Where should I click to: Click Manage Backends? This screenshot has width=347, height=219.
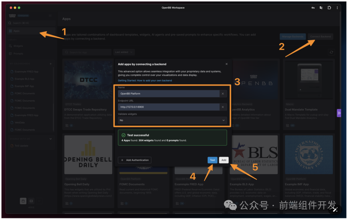[x=293, y=37]
